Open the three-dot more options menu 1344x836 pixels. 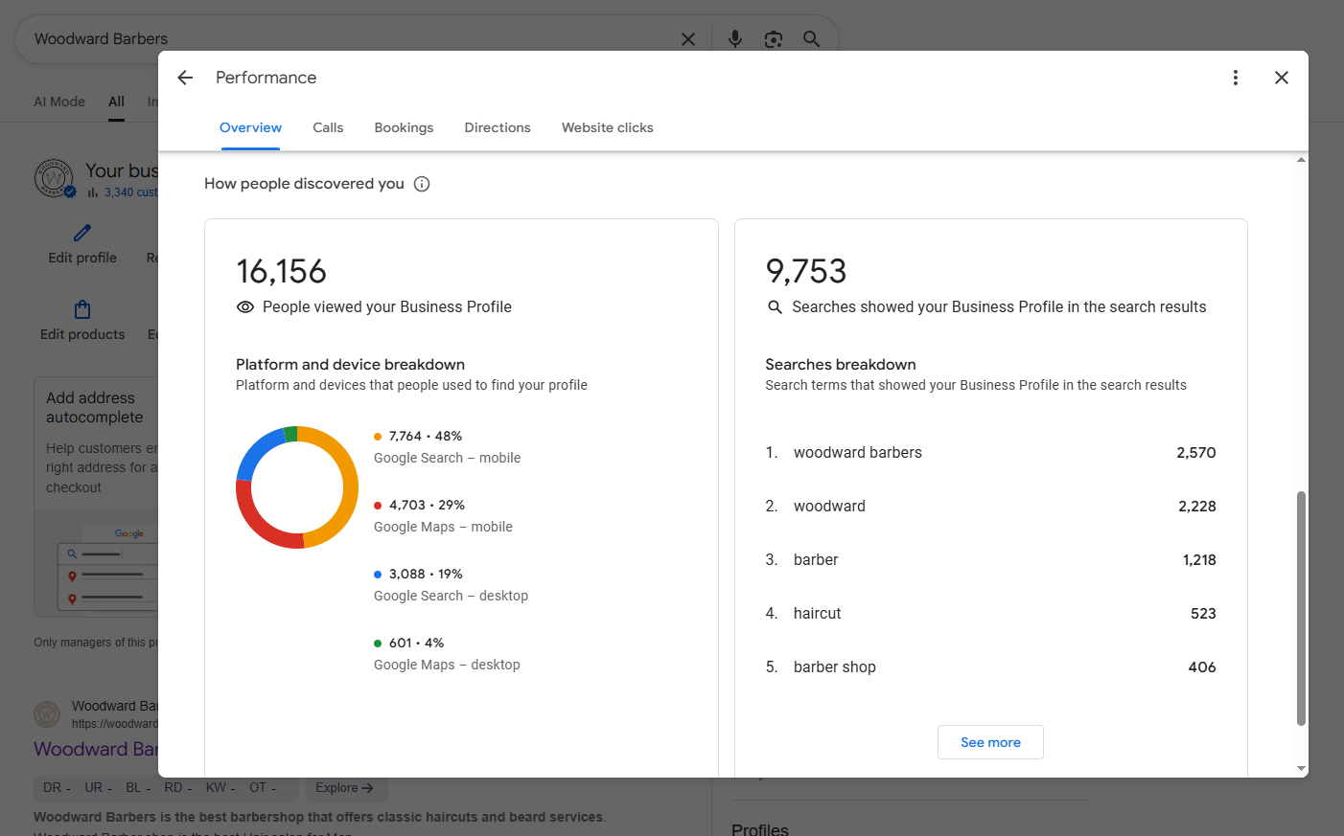click(1235, 78)
